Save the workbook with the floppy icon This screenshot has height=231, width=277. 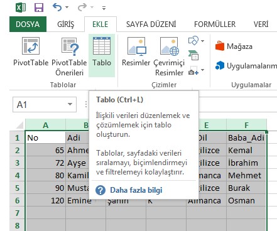pos(39,8)
